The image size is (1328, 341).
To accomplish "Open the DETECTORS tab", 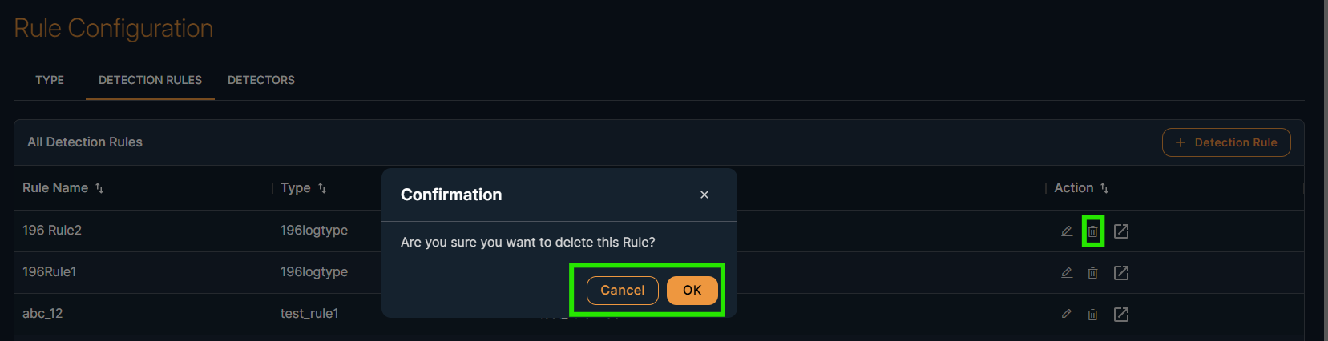I will pyautogui.click(x=261, y=80).
